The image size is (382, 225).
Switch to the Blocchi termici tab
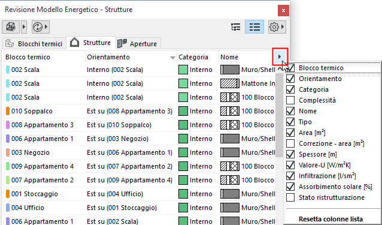pos(34,44)
